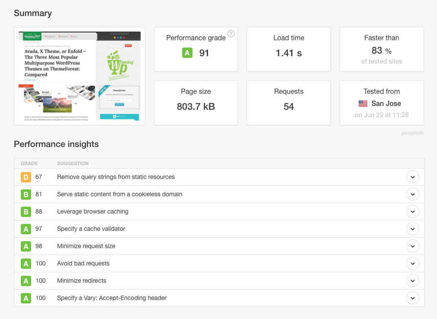This screenshot has height=319, width=437.
Task: Click the US flag icon next to San Jose
Action: [363, 103]
